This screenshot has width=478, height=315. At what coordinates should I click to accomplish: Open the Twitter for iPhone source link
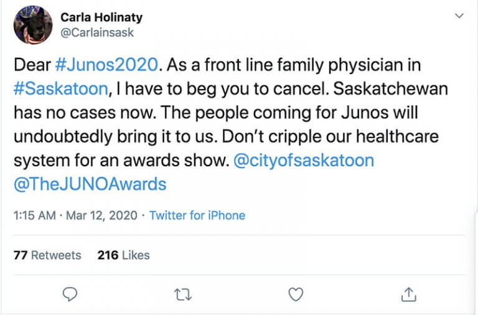[x=197, y=215]
